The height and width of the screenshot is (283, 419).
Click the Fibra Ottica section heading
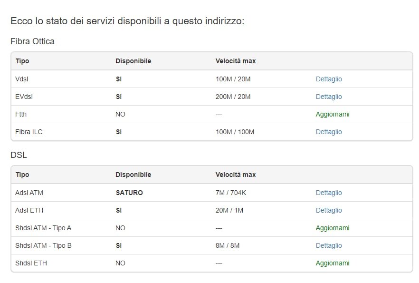(x=33, y=41)
